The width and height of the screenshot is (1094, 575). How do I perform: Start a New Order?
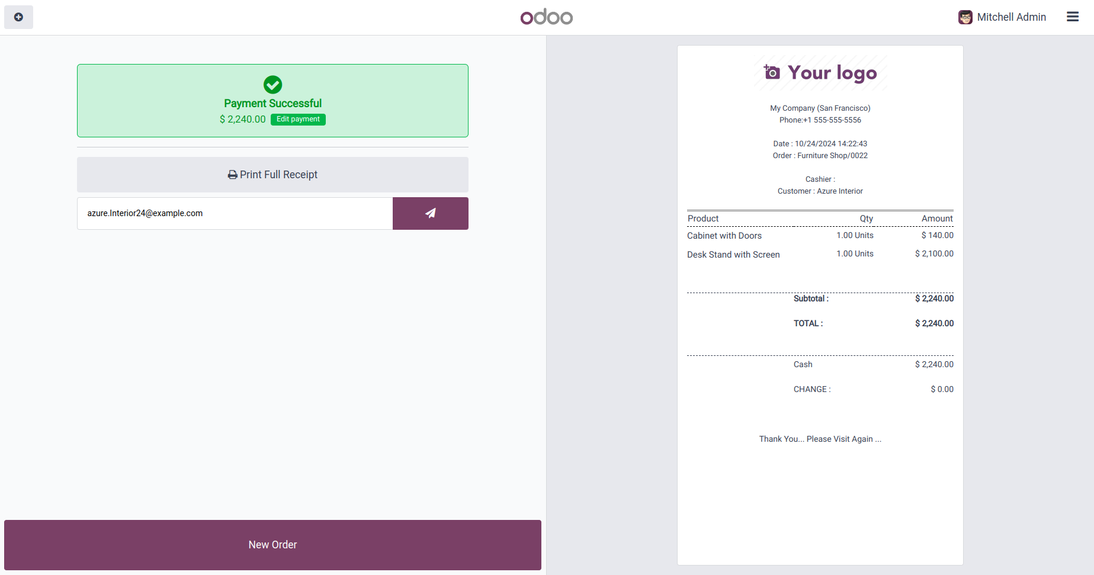click(272, 545)
